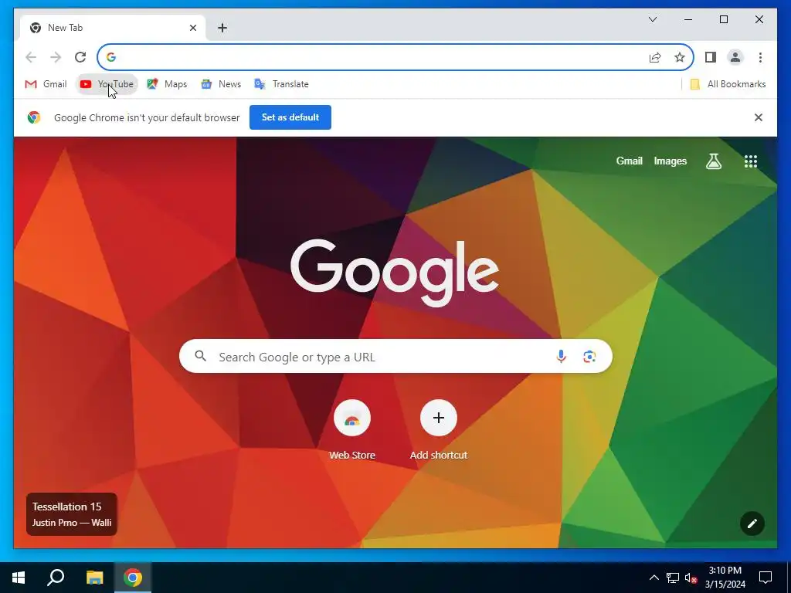Click the Add shortcut button
Viewport: 791px width, 593px height.
coord(439,429)
